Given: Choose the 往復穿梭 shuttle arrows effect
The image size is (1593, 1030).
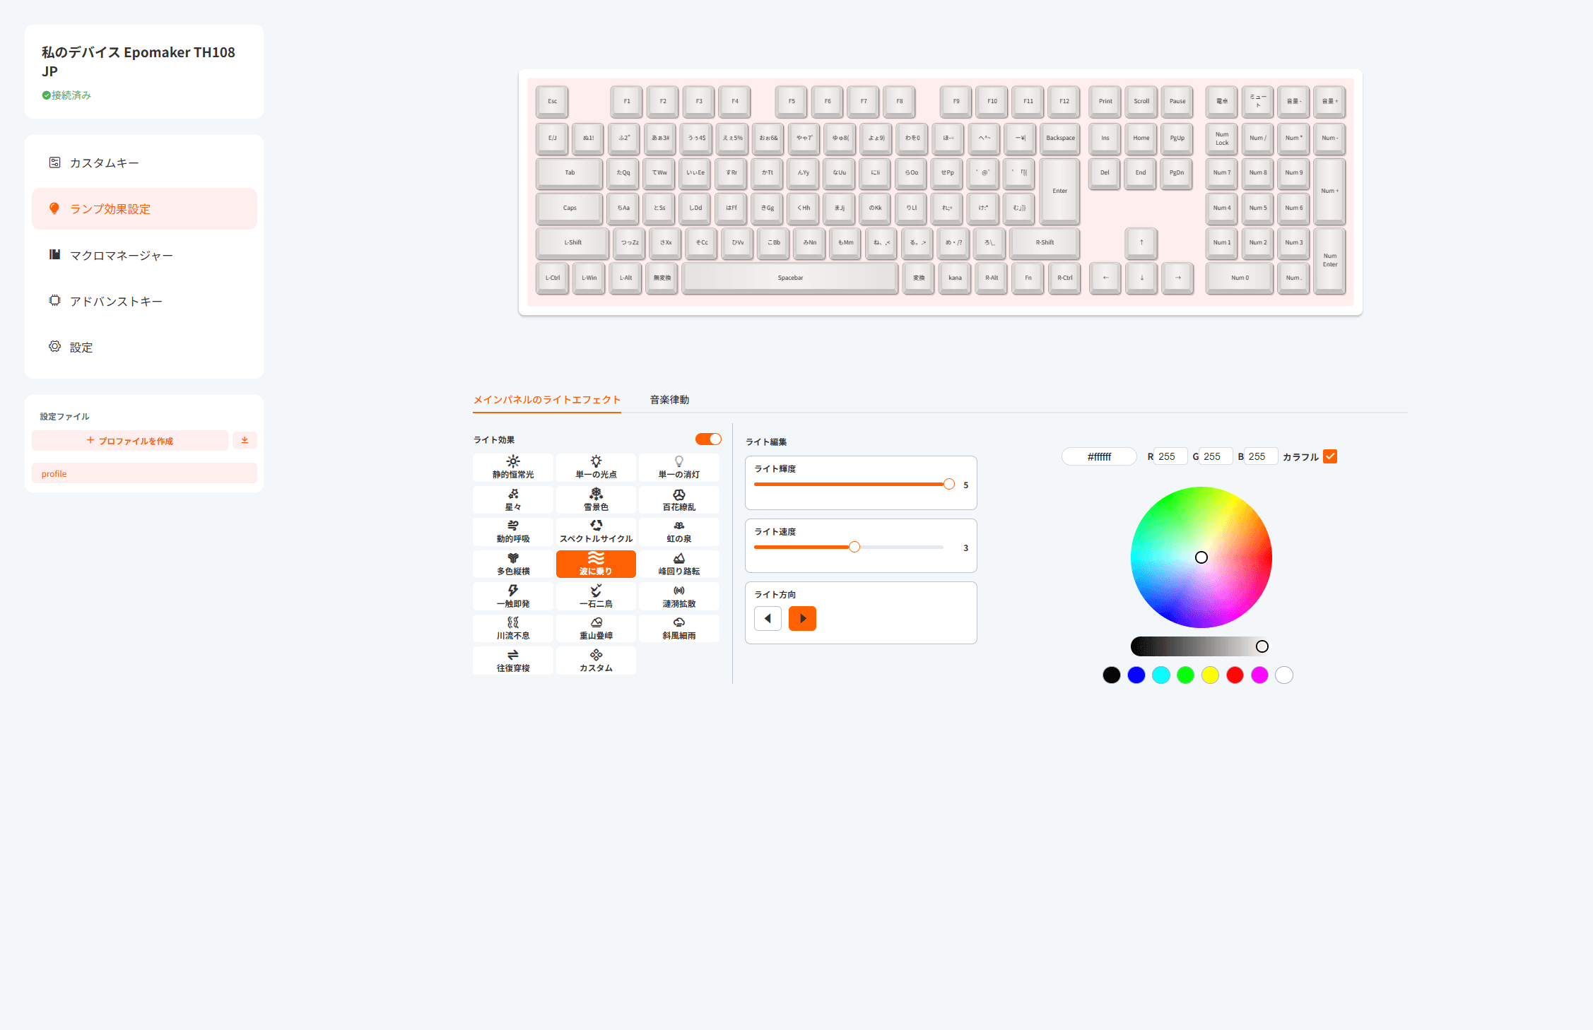Looking at the screenshot, I should 513,661.
